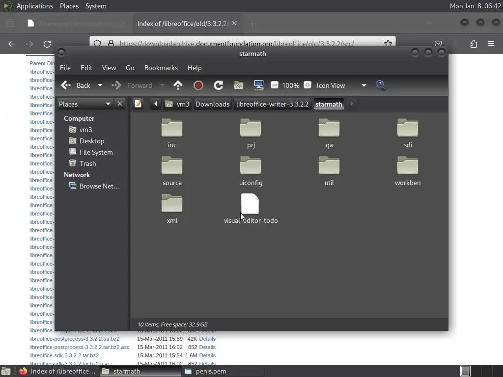The image size is (503, 377).
Task: Switch to Index of /libreoffice browser tab
Action: coord(187,24)
